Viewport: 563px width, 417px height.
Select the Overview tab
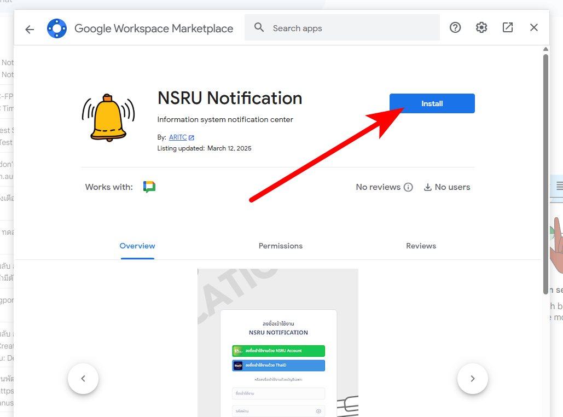(x=137, y=246)
